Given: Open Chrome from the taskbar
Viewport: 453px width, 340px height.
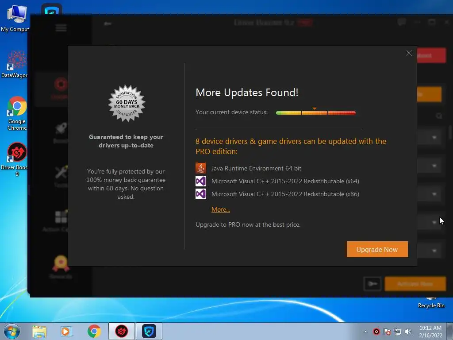Looking at the screenshot, I should click(x=94, y=331).
